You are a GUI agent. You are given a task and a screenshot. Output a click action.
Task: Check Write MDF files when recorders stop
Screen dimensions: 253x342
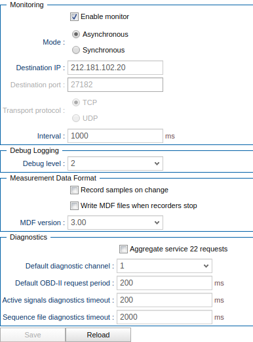(x=74, y=206)
